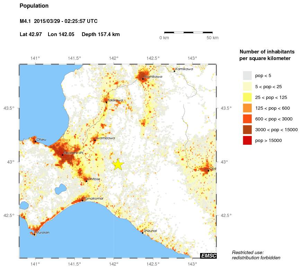Select the Muroran city dot
Image resolution: width=301 pixels, height=269 pixels.
(34, 235)
